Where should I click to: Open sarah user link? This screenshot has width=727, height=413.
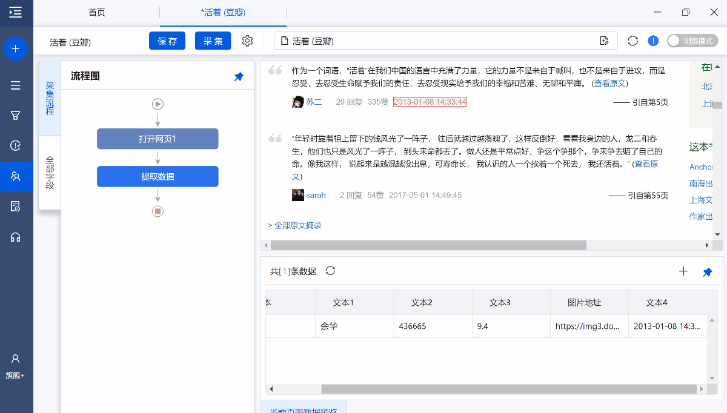click(316, 195)
